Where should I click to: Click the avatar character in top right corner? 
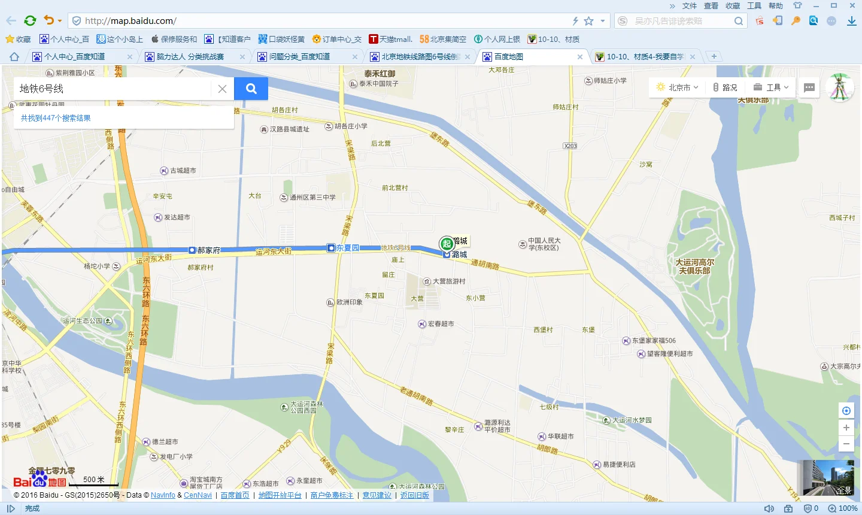[839, 87]
